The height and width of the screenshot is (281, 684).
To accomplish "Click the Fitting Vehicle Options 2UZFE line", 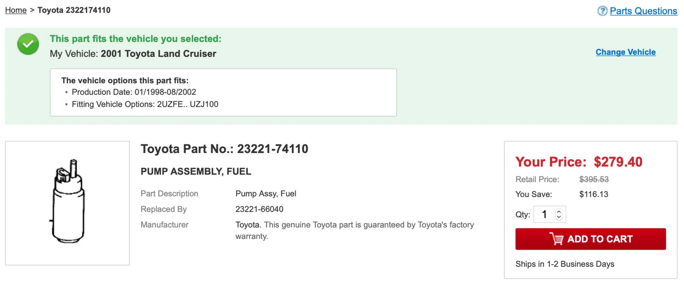I will [x=145, y=104].
